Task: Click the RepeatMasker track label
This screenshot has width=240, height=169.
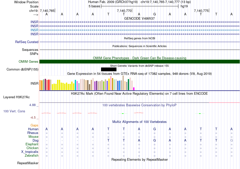Action: click(x=28, y=163)
